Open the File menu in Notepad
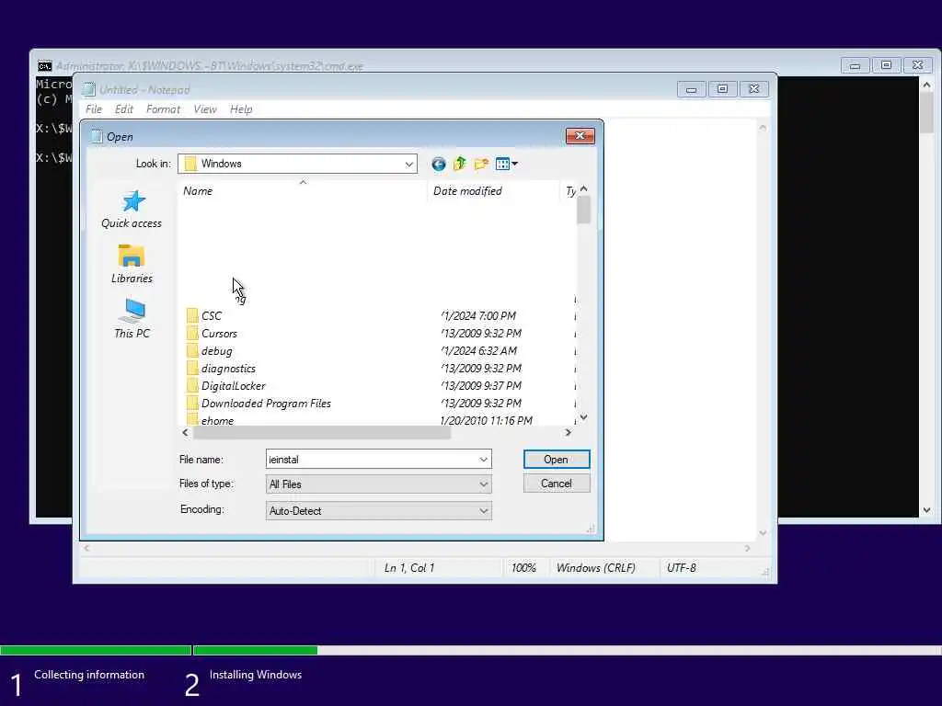 [x=94, y=109]
